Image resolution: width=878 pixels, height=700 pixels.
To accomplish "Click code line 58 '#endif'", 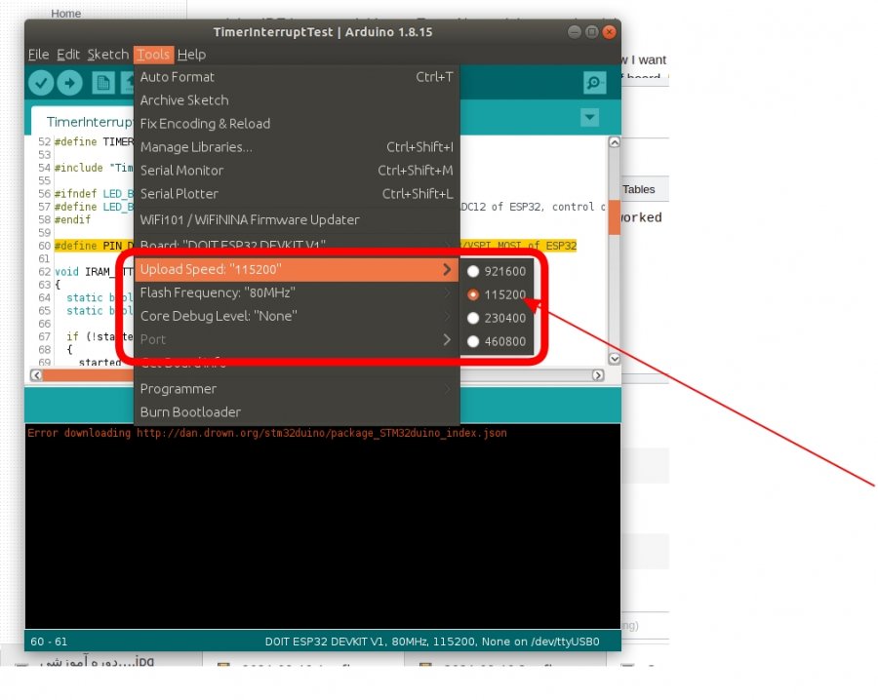I will (72, 220).
